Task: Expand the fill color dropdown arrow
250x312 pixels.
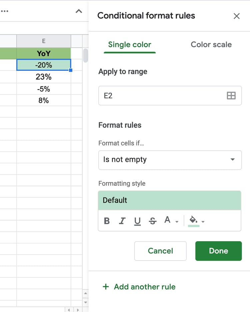Action: [x=203, y=221]
